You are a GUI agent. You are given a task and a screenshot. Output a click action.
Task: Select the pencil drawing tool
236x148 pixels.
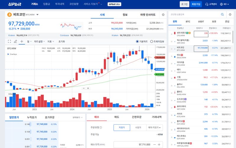[x=16, y=42]
